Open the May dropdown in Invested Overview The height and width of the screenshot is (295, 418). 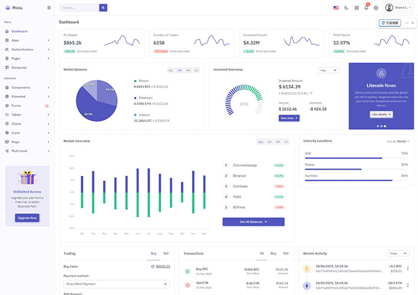click(329, 70)
